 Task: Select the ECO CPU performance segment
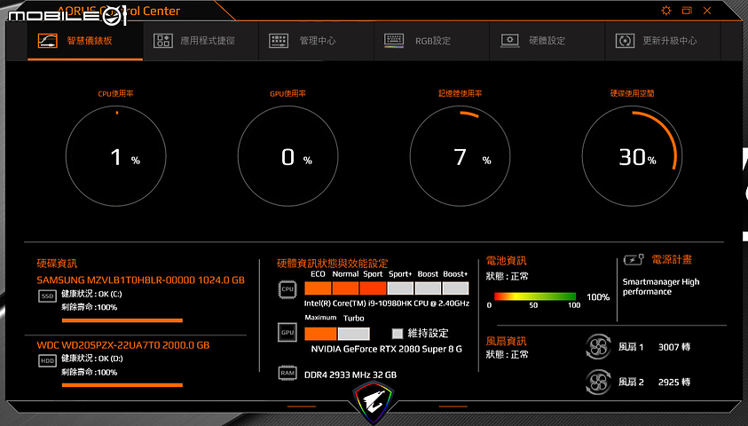point(318,288)
